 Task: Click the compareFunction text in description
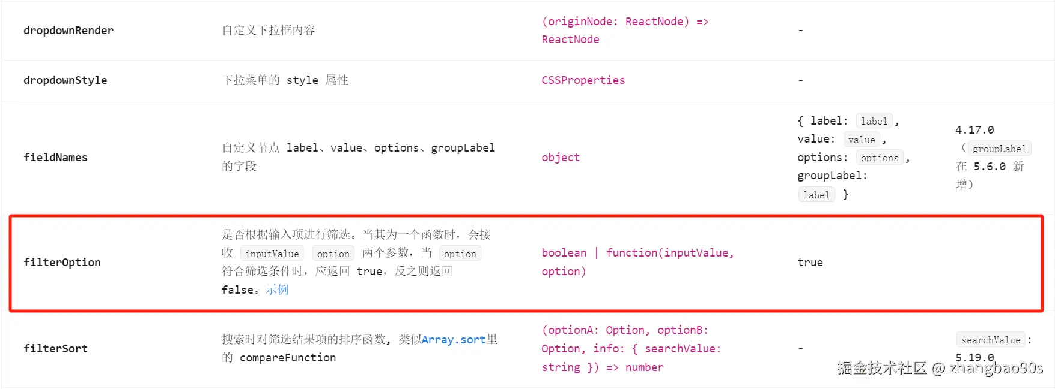coord(287,358)
